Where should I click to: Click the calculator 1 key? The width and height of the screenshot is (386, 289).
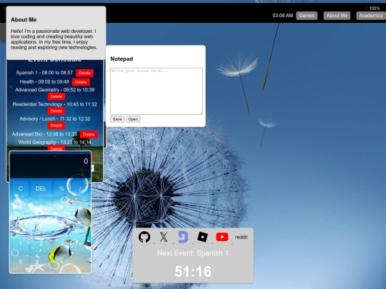click(x=20, y=243)
